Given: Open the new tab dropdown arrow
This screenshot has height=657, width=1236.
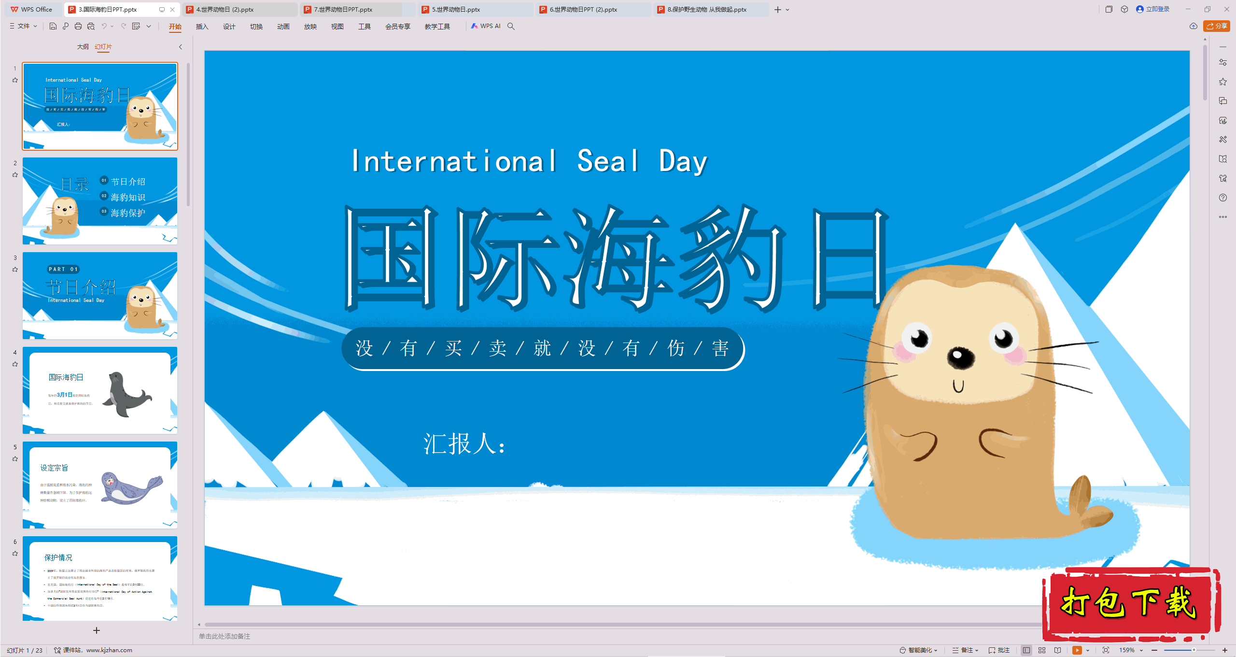Looking at the screenshot, I should click(x=787, y=10).
